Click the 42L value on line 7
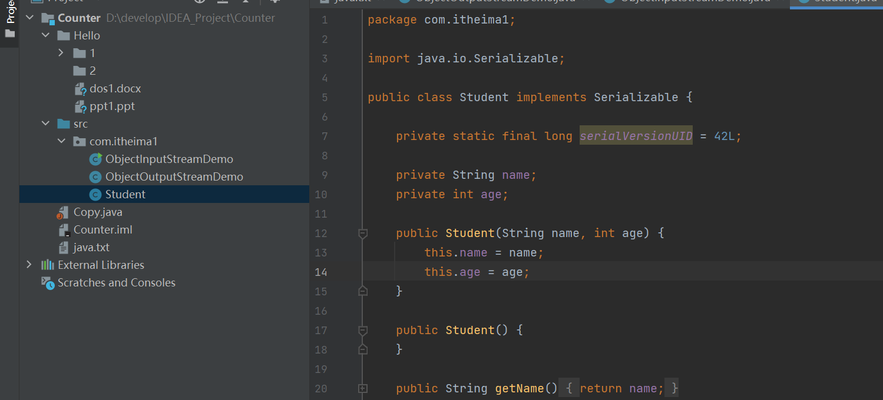The height and width of the screenshot is (400, 883). pos(724,136)
